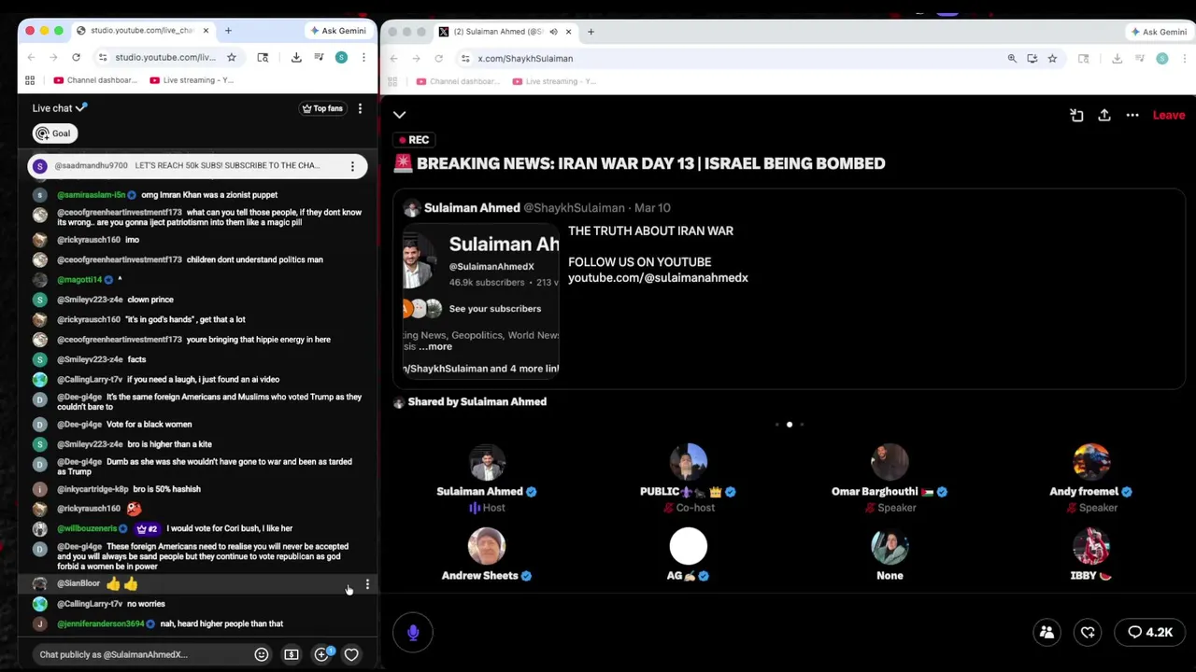Viewport: 1196px width, 672px height.
Task: Select listener Andrew Sheets' avatar
Action: click(487, 547)
